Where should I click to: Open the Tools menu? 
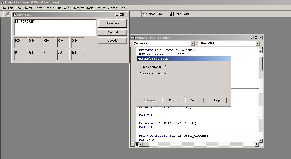(x=90, y=8)
